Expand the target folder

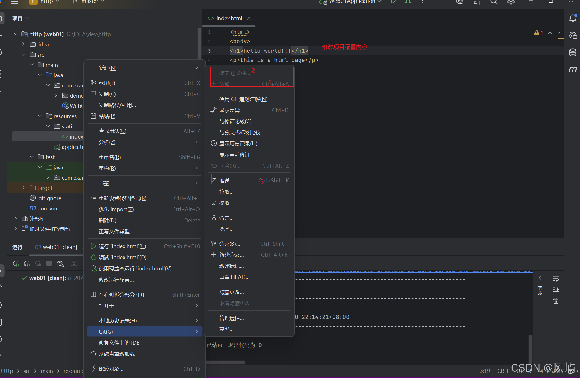[24, 188]
